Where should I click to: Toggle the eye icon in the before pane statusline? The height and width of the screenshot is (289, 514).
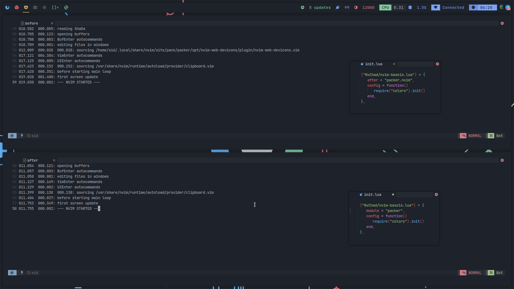pyautogui.click(x=12, y=136)
